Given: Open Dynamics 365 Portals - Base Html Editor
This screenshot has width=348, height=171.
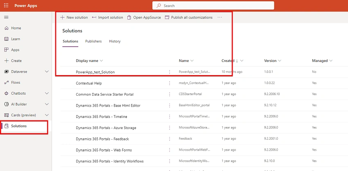Looking at the screenshot, I should click(108, 106).
